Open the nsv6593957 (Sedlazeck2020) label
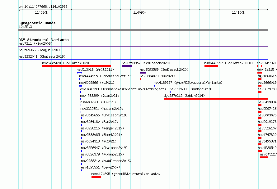This screenshot has height=189, width=277. tap(146, 63)
